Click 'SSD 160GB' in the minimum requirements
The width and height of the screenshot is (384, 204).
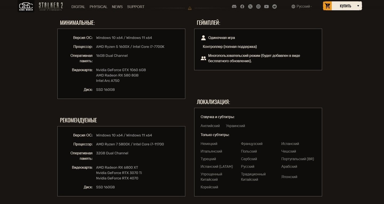105,90
